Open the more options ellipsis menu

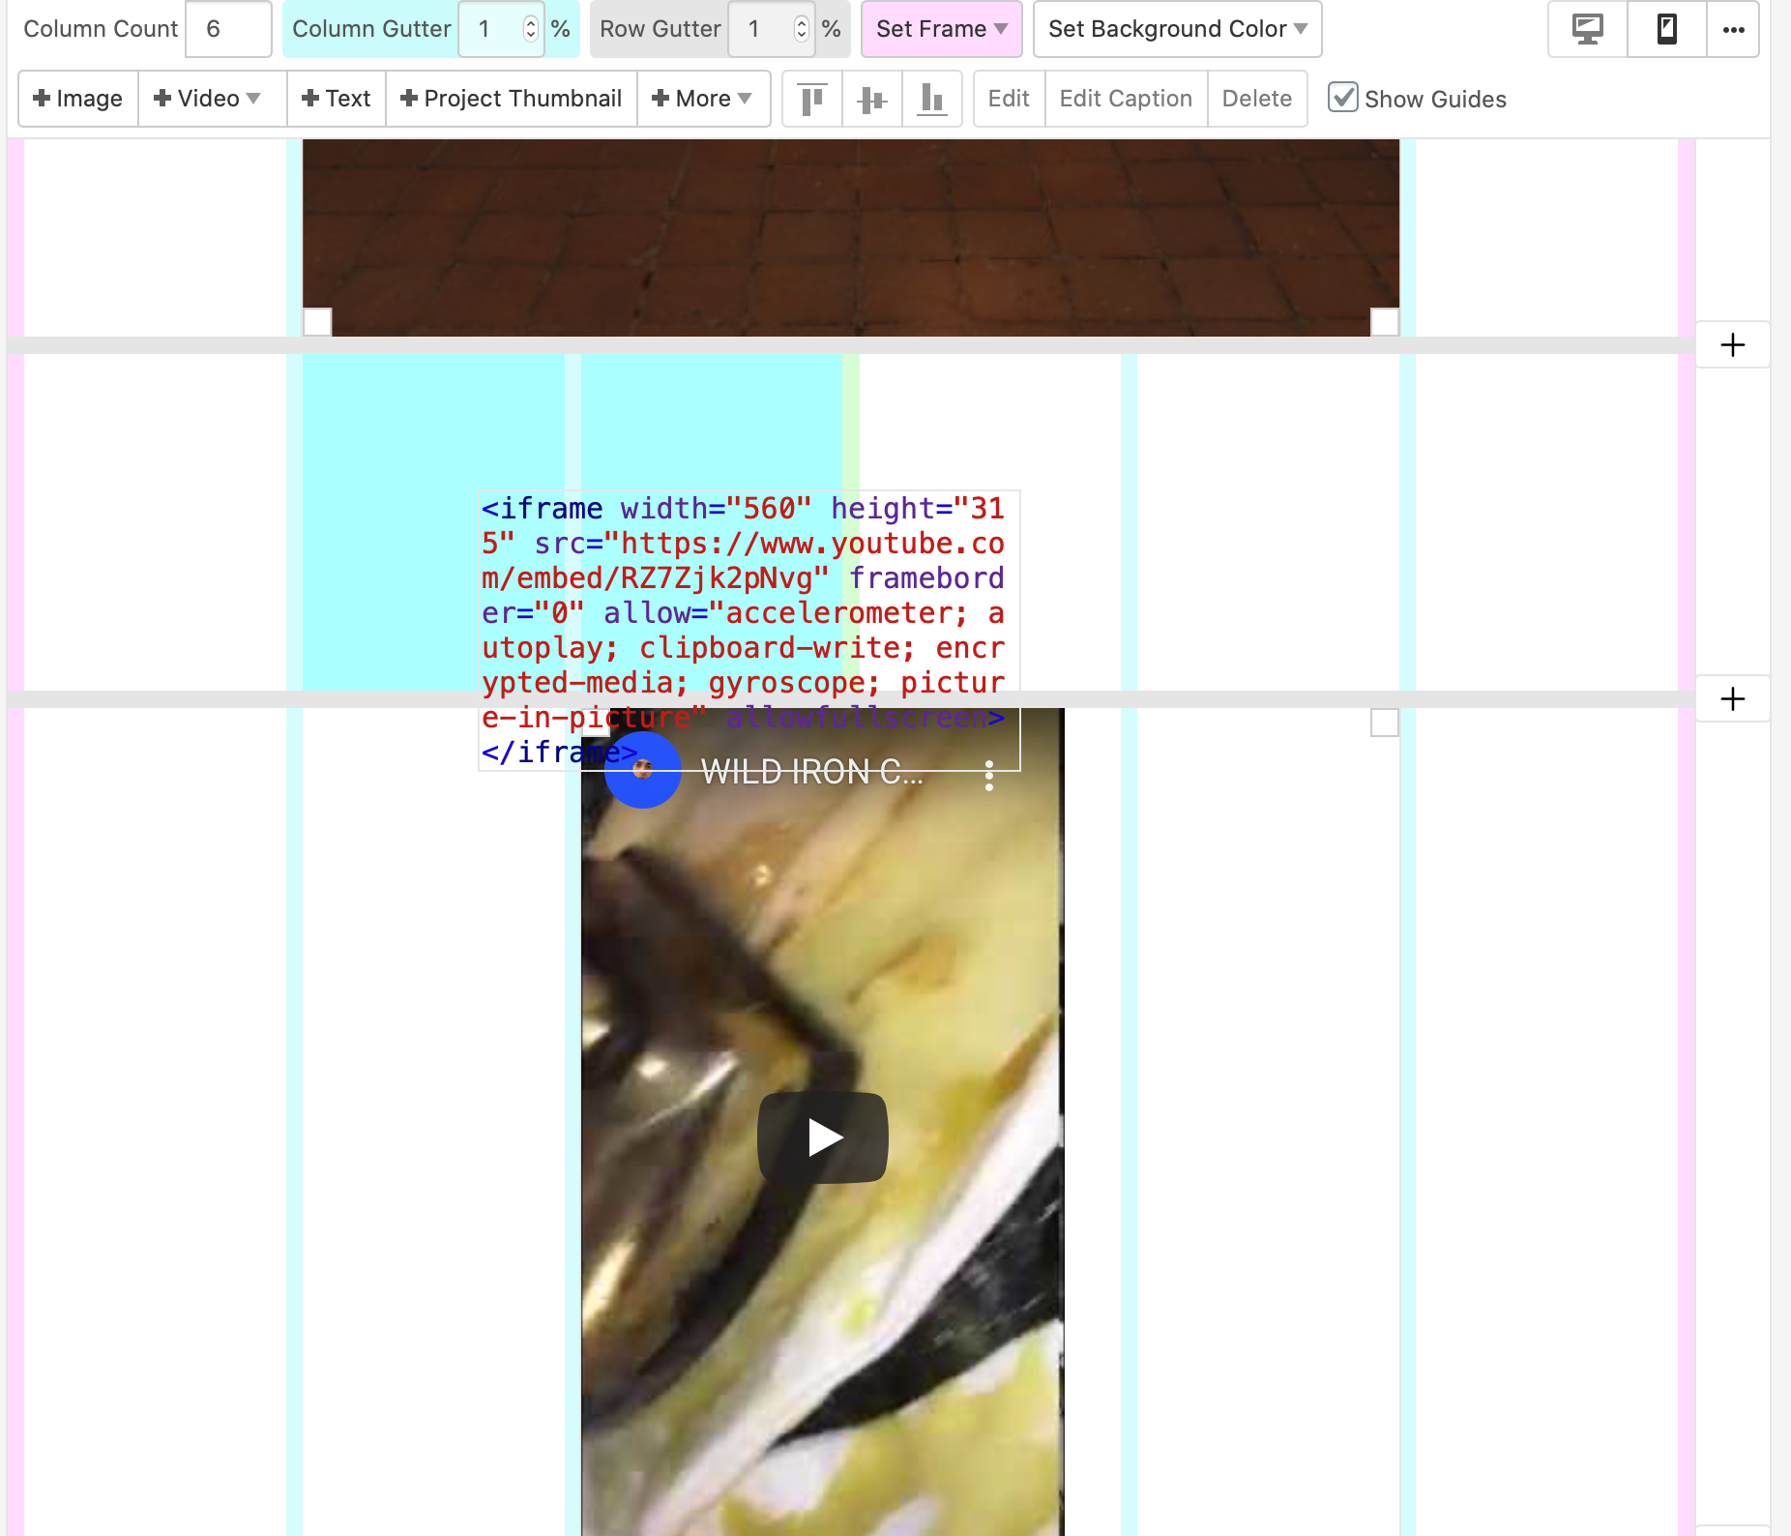tap(1734, 29)
